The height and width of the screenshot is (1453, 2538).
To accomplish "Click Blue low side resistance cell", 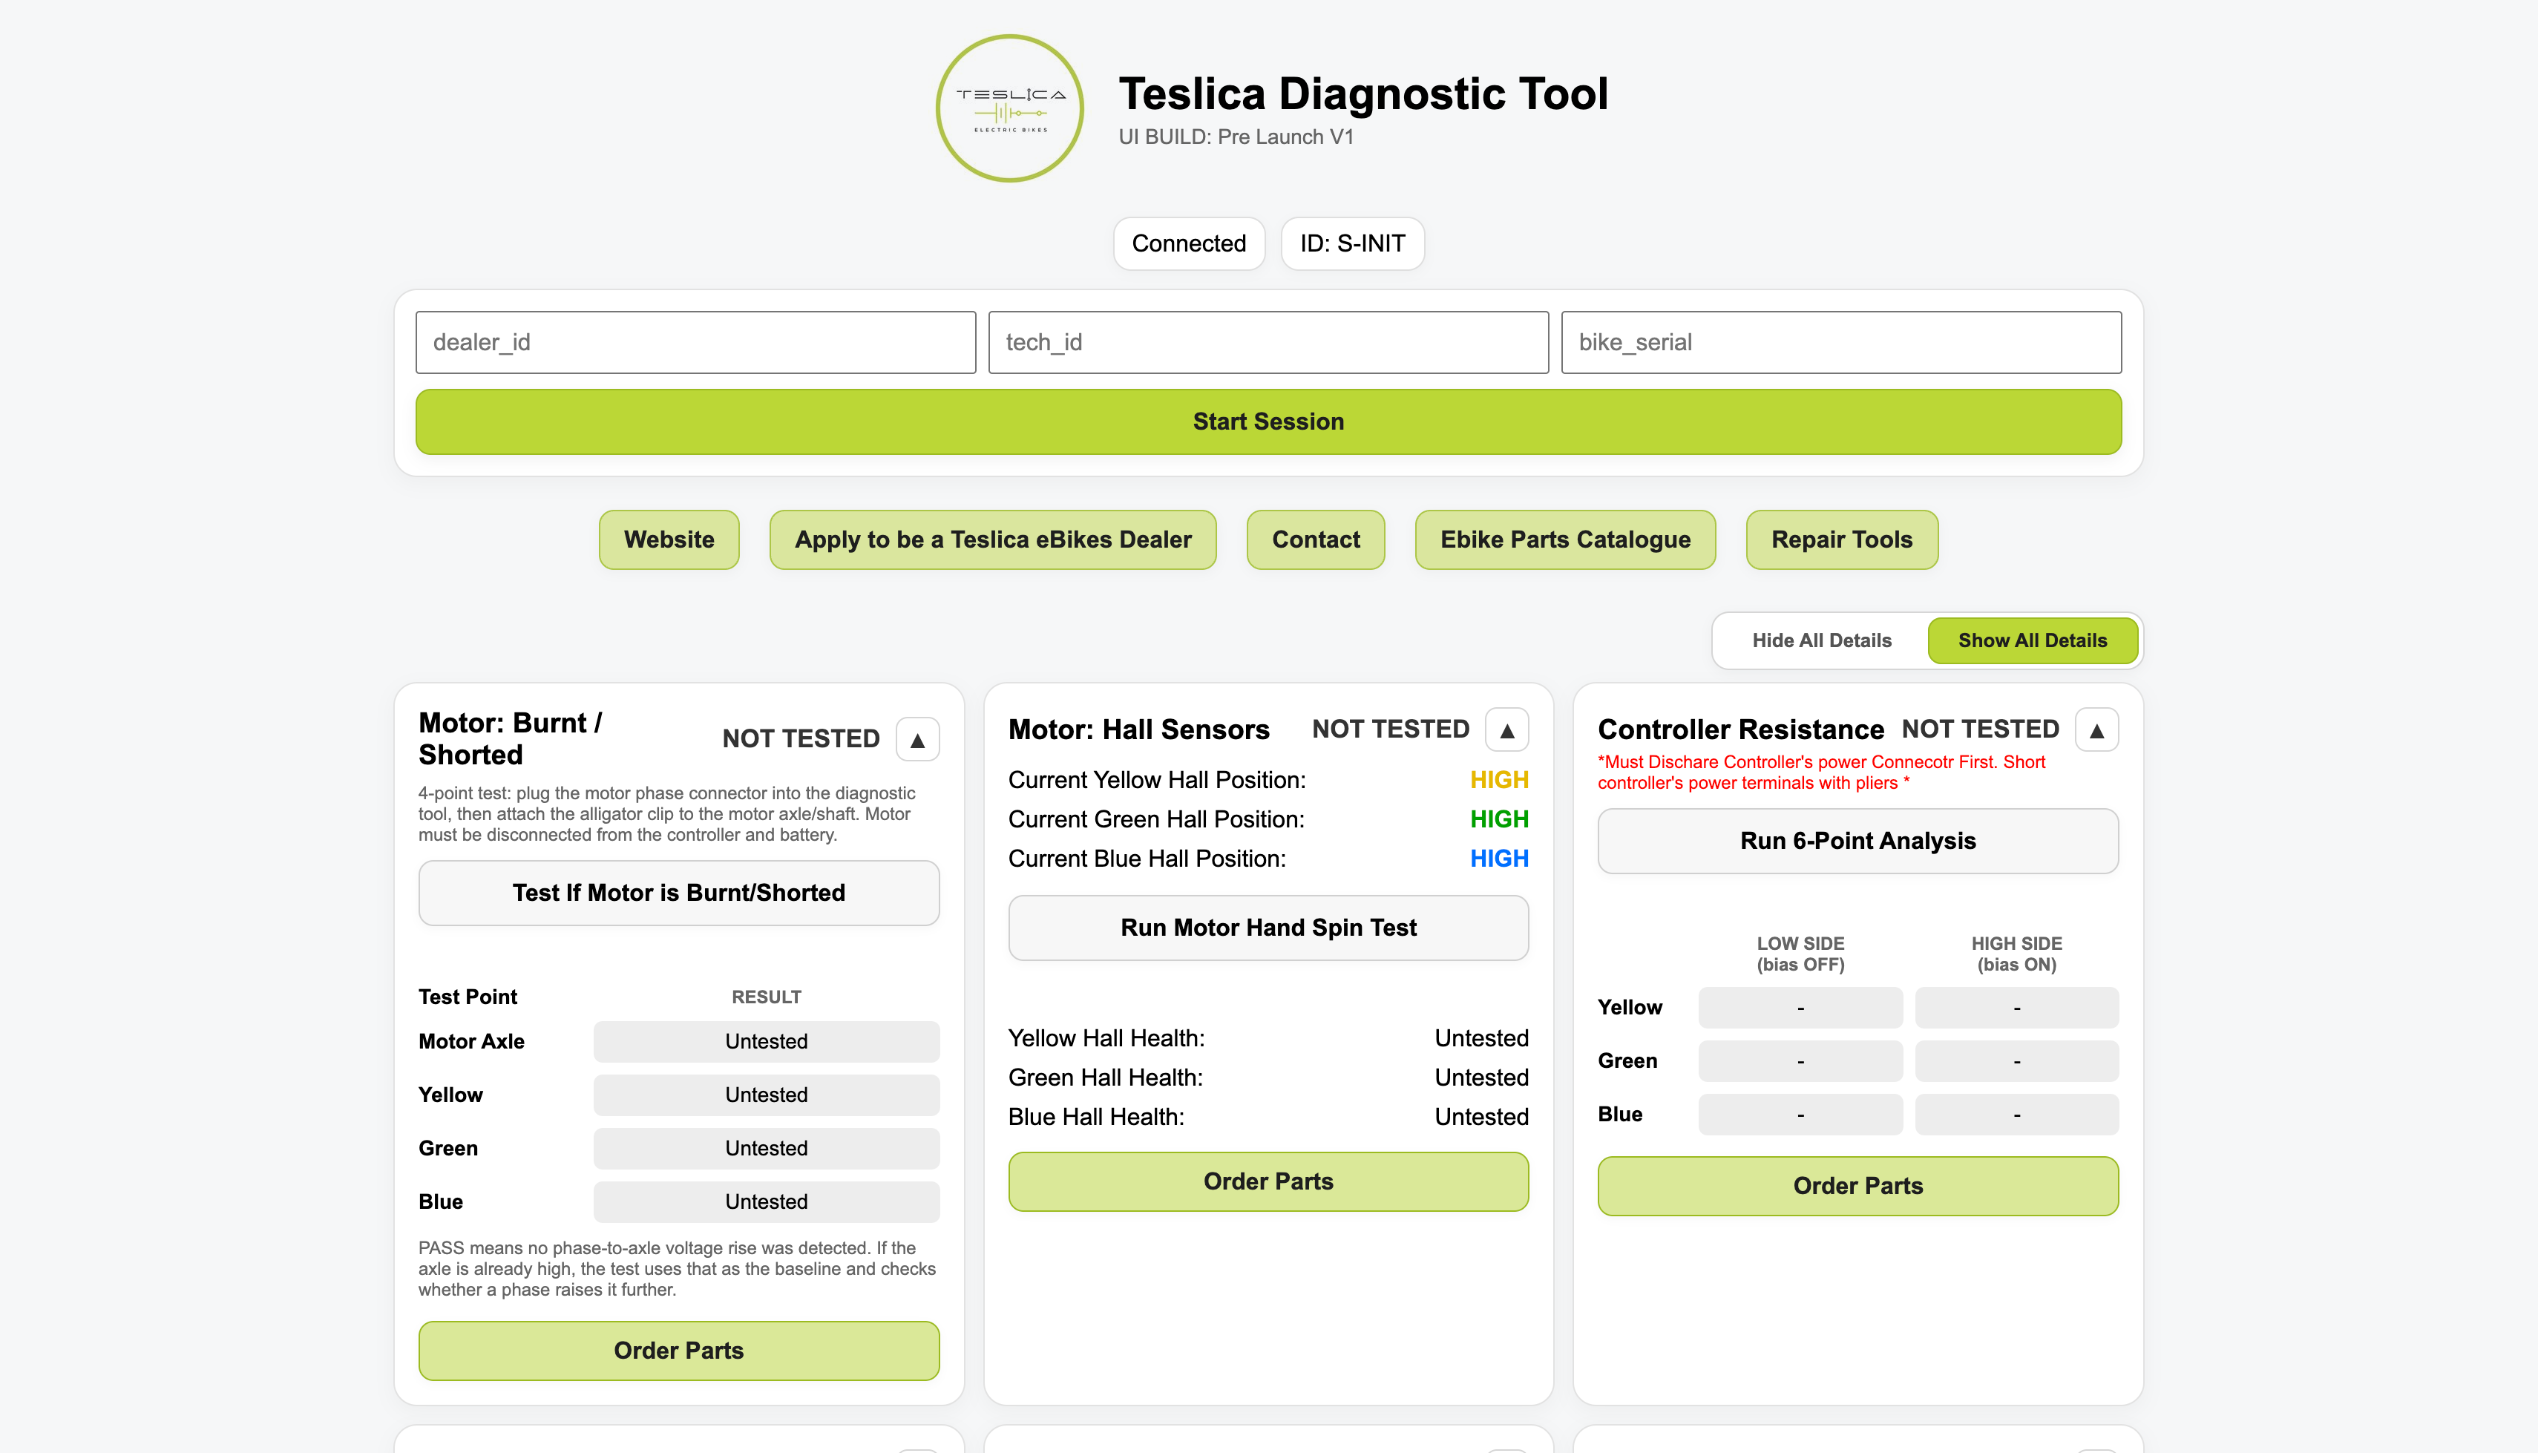I will pos(1800,1115).
